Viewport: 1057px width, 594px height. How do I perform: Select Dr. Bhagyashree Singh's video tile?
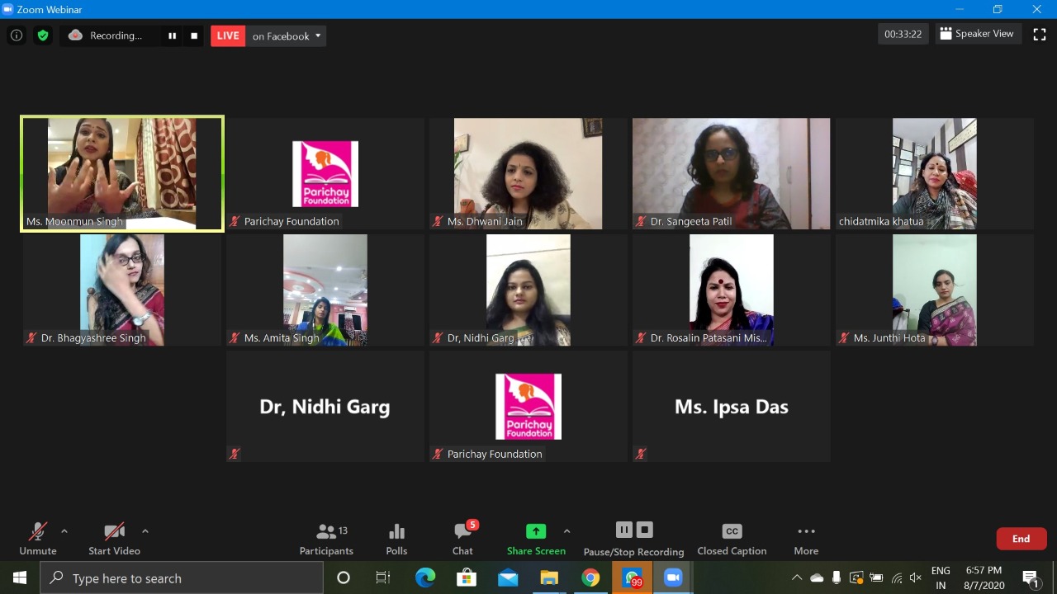[x=122, y=290]
